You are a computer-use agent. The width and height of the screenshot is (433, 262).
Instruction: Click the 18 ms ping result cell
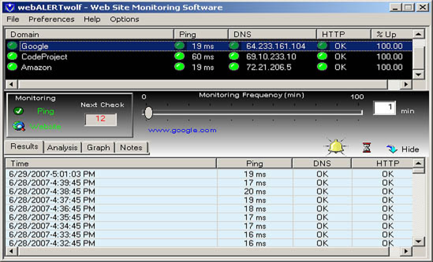255,209
